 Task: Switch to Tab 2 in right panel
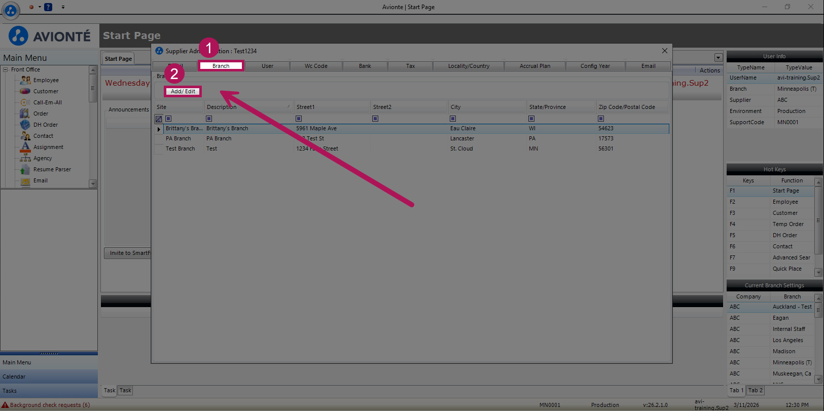point(755,390)
